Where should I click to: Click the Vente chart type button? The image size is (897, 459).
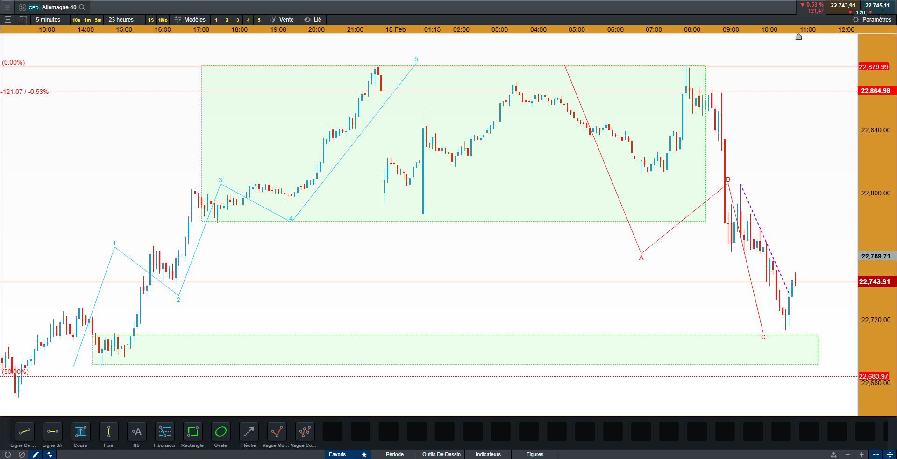282,20
